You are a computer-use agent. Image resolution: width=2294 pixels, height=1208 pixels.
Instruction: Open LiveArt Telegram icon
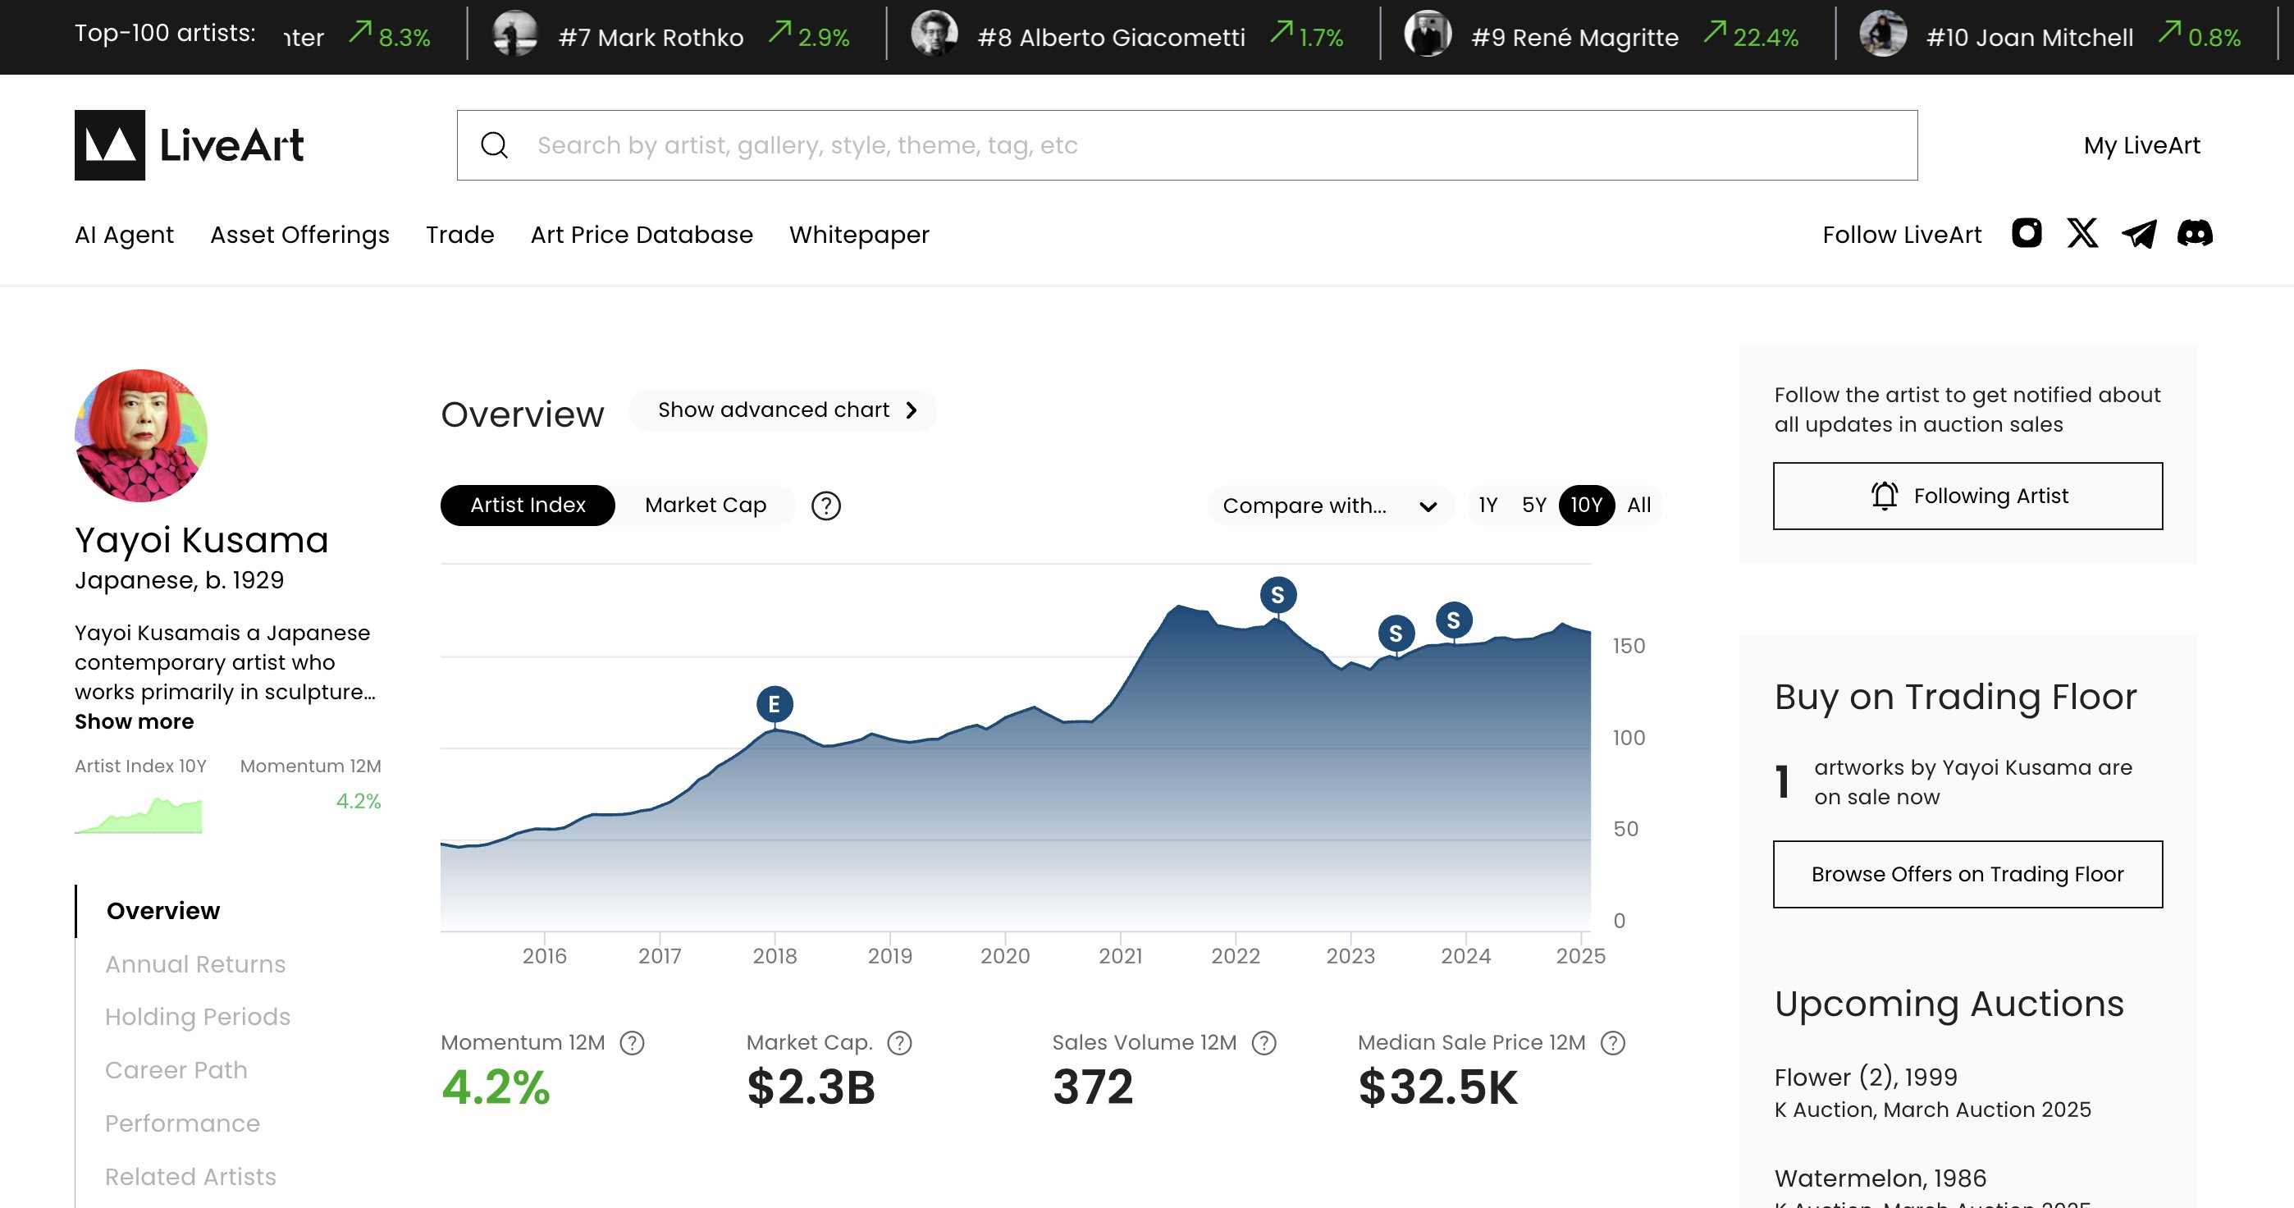[2139, 234]
